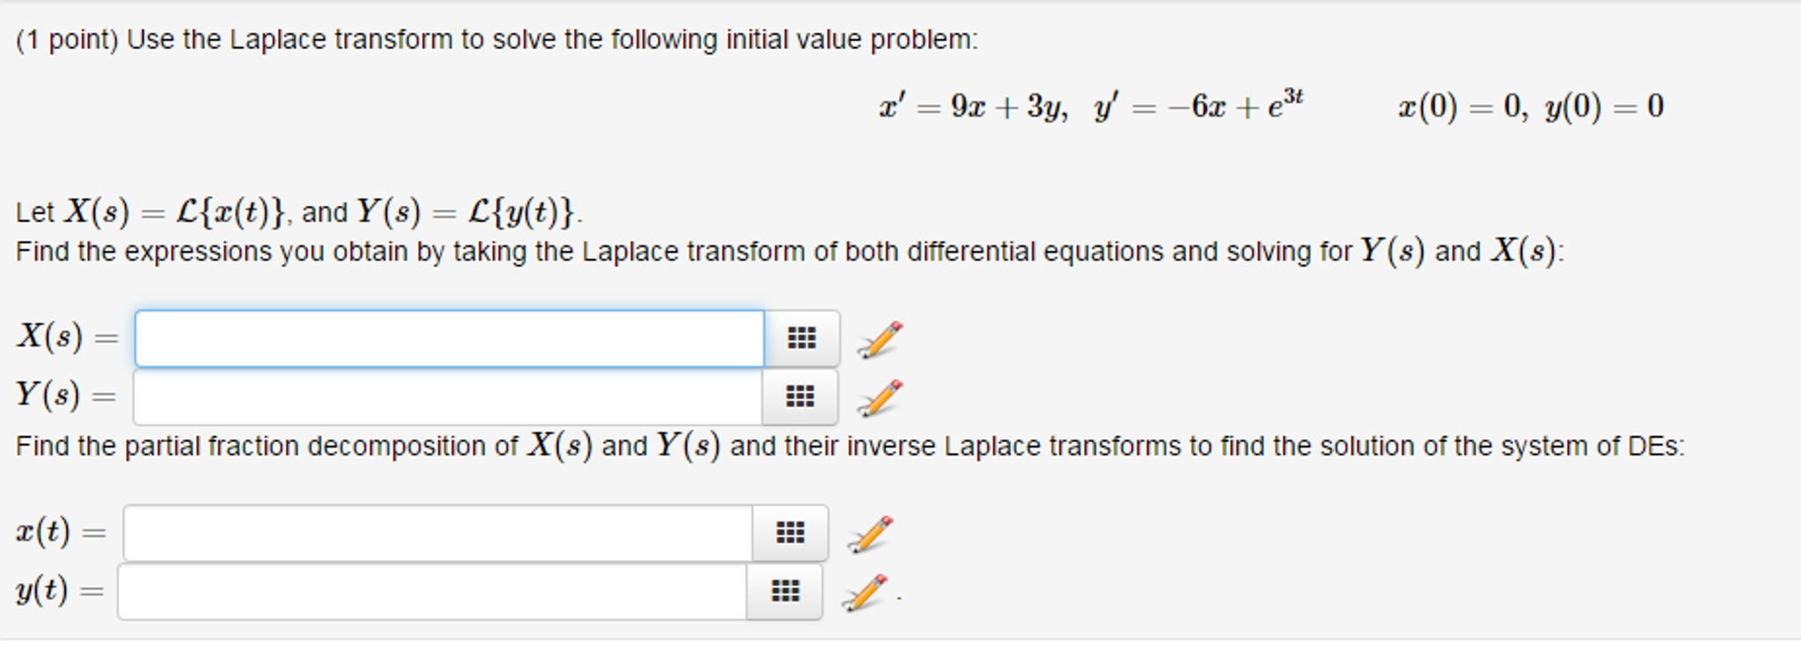
Task: Click the grid symbol icon next to X(s)
Action: pos(799,337)
